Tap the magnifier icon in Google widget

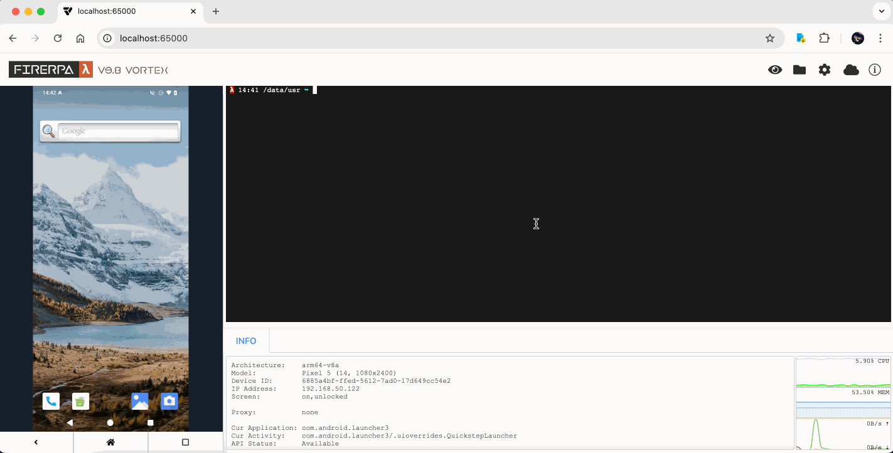point(48,132)
